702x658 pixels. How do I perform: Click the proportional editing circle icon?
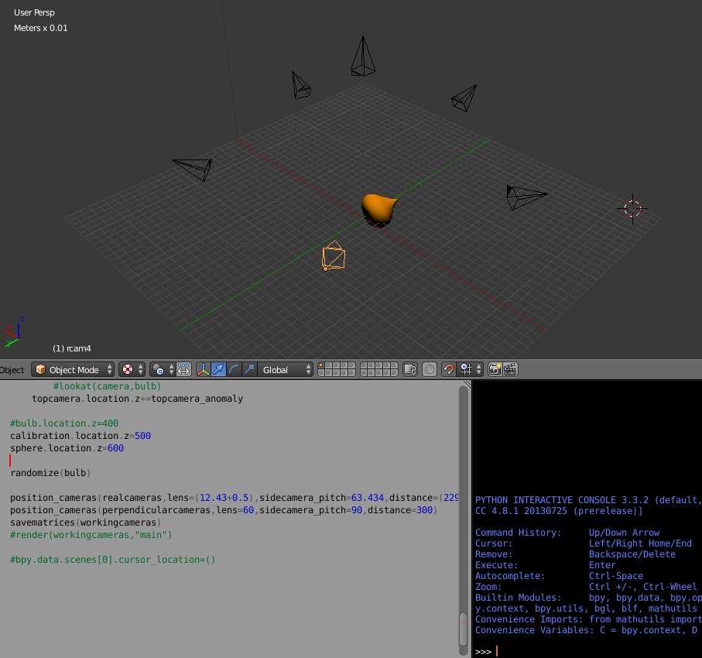pos(429,369)
